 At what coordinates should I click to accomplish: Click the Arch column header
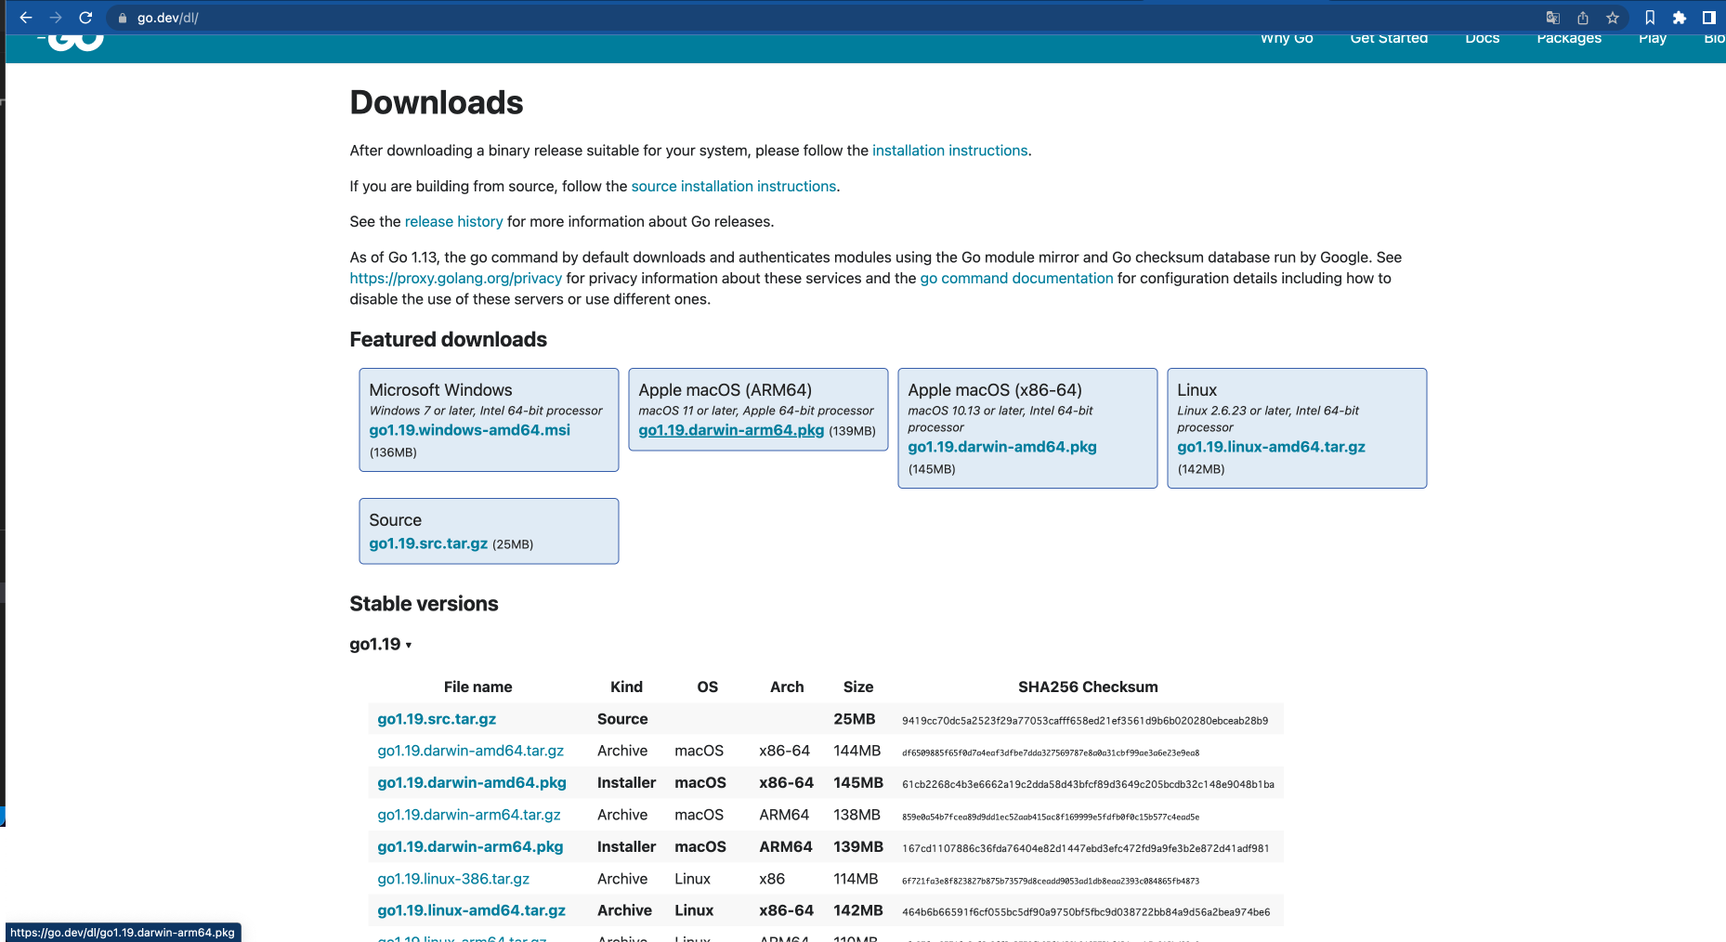(x=787, y=687)
